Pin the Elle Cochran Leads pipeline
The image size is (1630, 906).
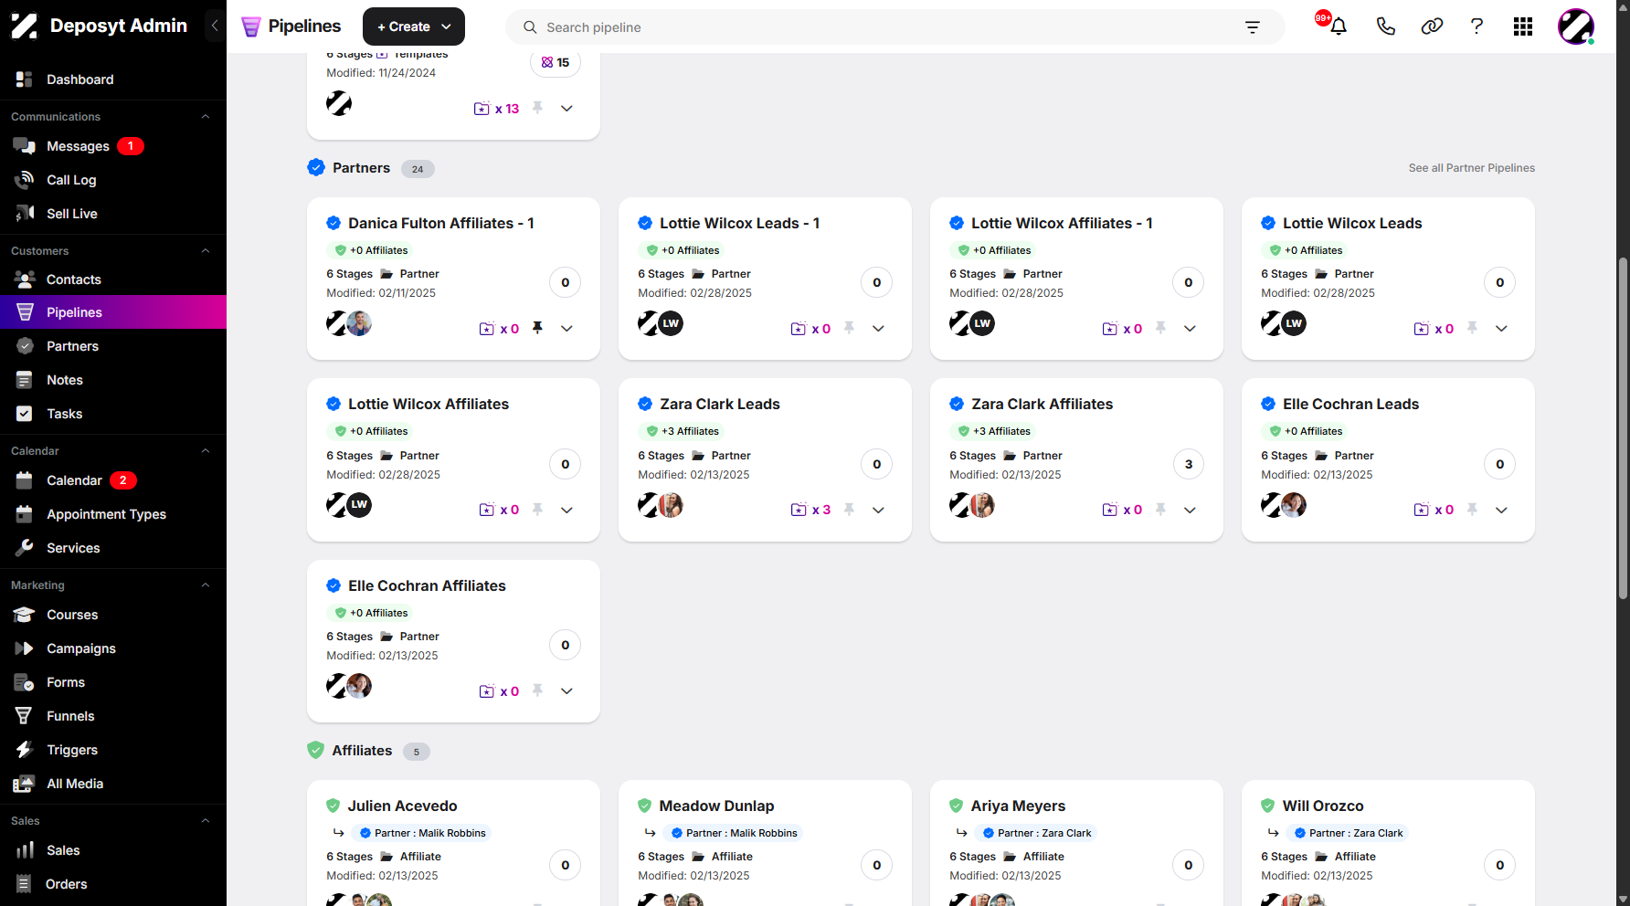click(x=1472, y=510)
